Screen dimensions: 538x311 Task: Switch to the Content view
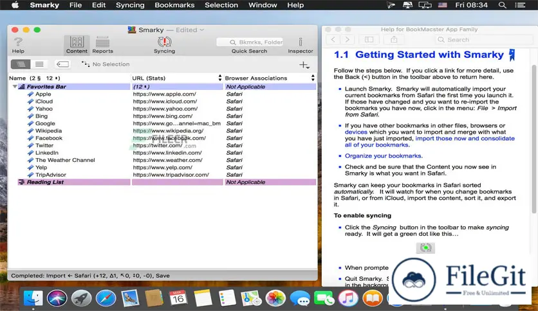77,45
